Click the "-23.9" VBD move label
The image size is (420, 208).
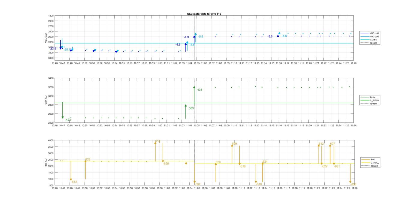(x=53, y=49)
